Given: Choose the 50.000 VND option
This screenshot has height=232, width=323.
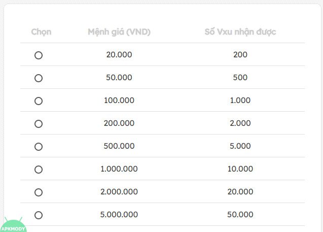Looking at the screenshot, I should [39, 78].
